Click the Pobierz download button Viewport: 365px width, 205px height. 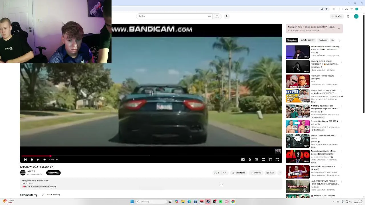pyautogui.click(x=256, y=173)
